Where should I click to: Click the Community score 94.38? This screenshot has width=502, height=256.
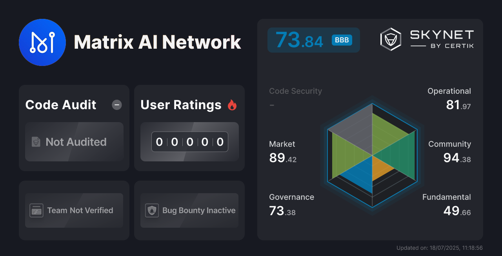pos(457,158)
